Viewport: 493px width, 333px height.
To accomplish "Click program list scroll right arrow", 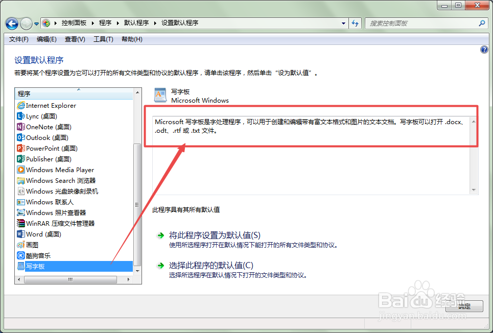I will click(x=128, y=279).
